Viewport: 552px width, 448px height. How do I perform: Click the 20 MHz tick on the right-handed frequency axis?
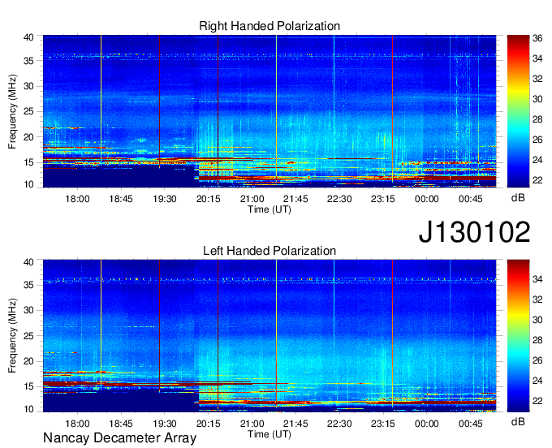(x=28, y=137)
